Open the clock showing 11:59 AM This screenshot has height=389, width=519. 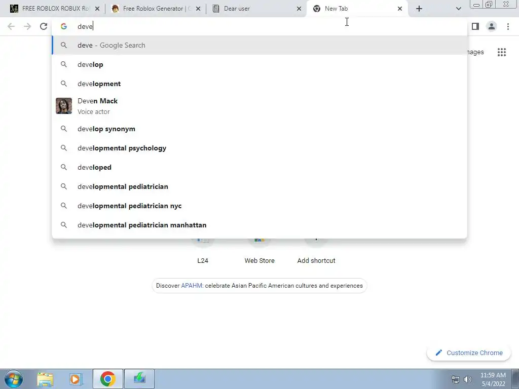pos(493,379)
